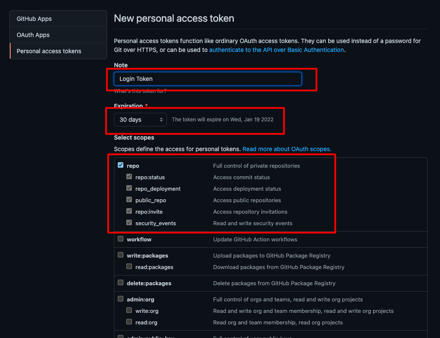Click 'Read org and team membership, read org projects' text
Image resolution: width=440 pixels, height=338 pixels.
click(278, 323)
